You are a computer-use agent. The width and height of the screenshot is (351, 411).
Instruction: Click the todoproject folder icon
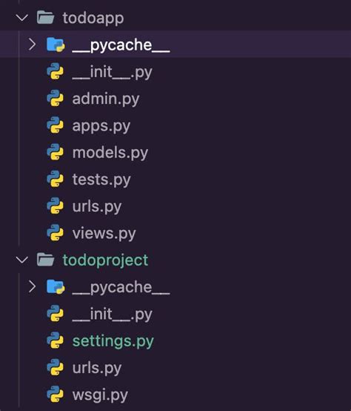(45, 260)
